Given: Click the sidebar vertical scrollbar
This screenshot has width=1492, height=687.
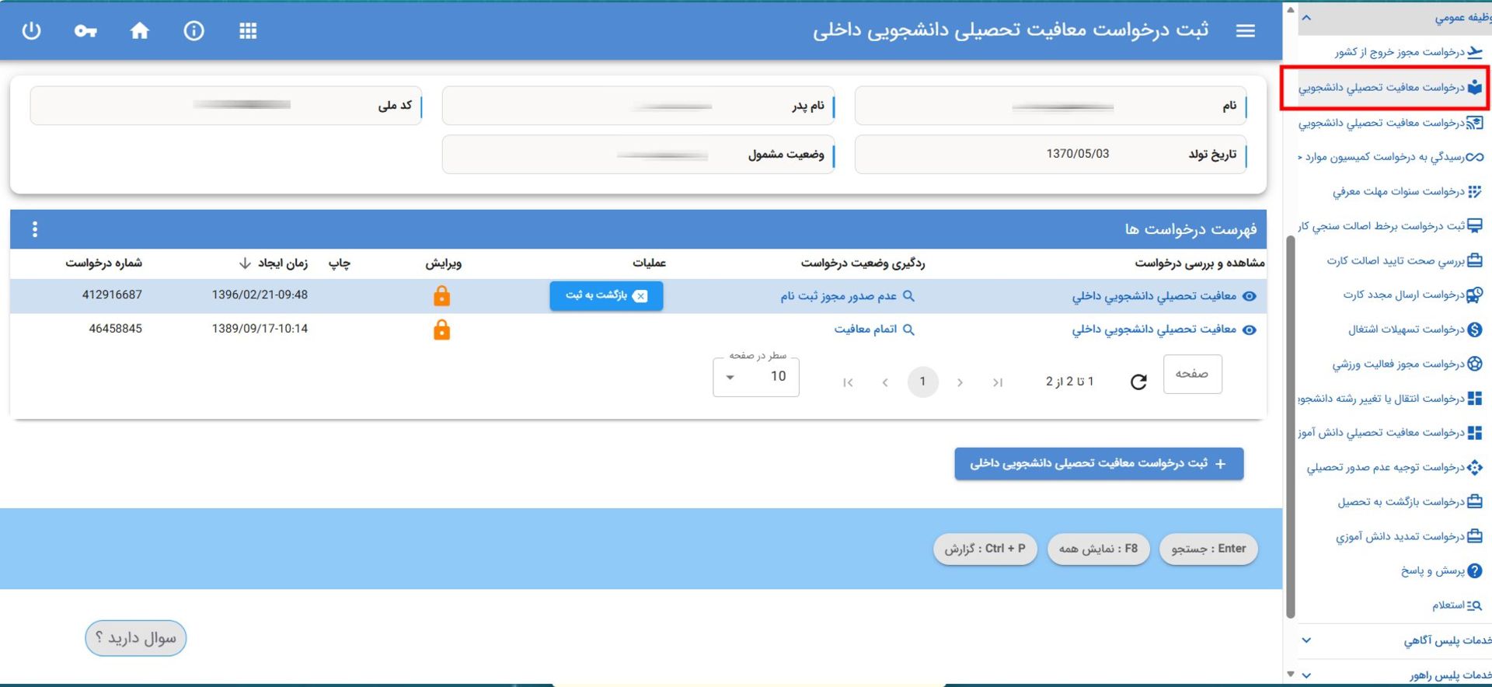Looking at the screenshot, I should [1291, 426].
